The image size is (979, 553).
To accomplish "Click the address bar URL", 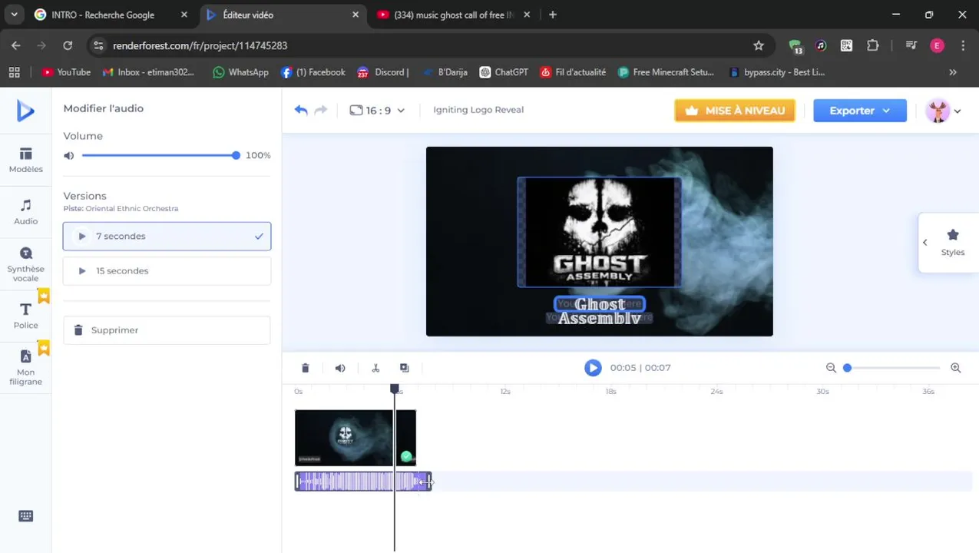I will (x=200, y=45).
